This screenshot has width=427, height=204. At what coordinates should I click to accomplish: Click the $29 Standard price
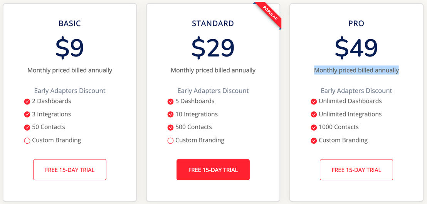coord(213,48)
